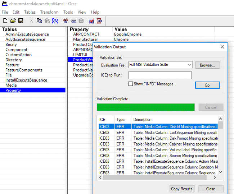The height and width of the screenshot is (194, 234).
Task: Click the Copy Row toolbar icon
Action: coord(73,21)
